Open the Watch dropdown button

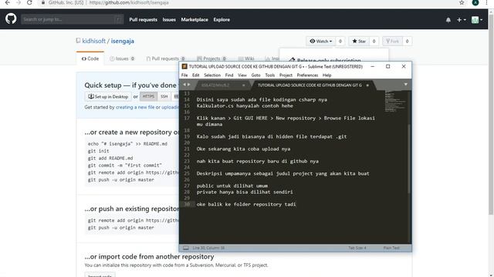[x=321, y=41]
